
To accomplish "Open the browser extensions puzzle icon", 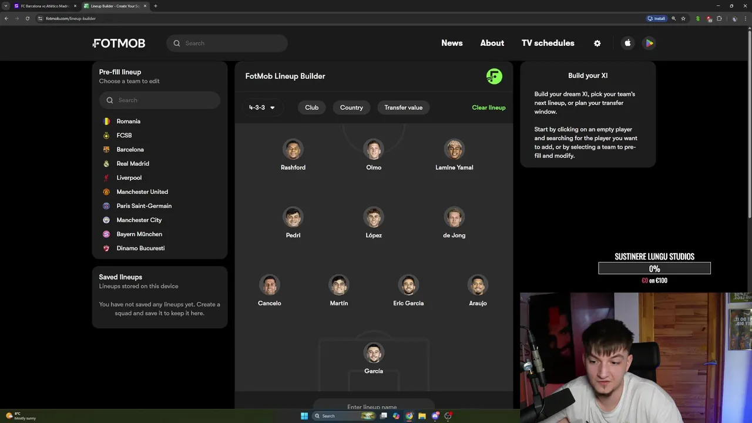I will pos(719,18).
